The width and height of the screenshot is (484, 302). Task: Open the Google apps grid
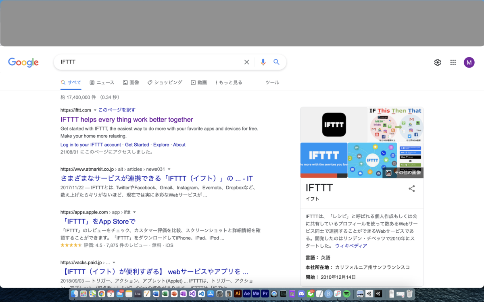tap(453, 62)
